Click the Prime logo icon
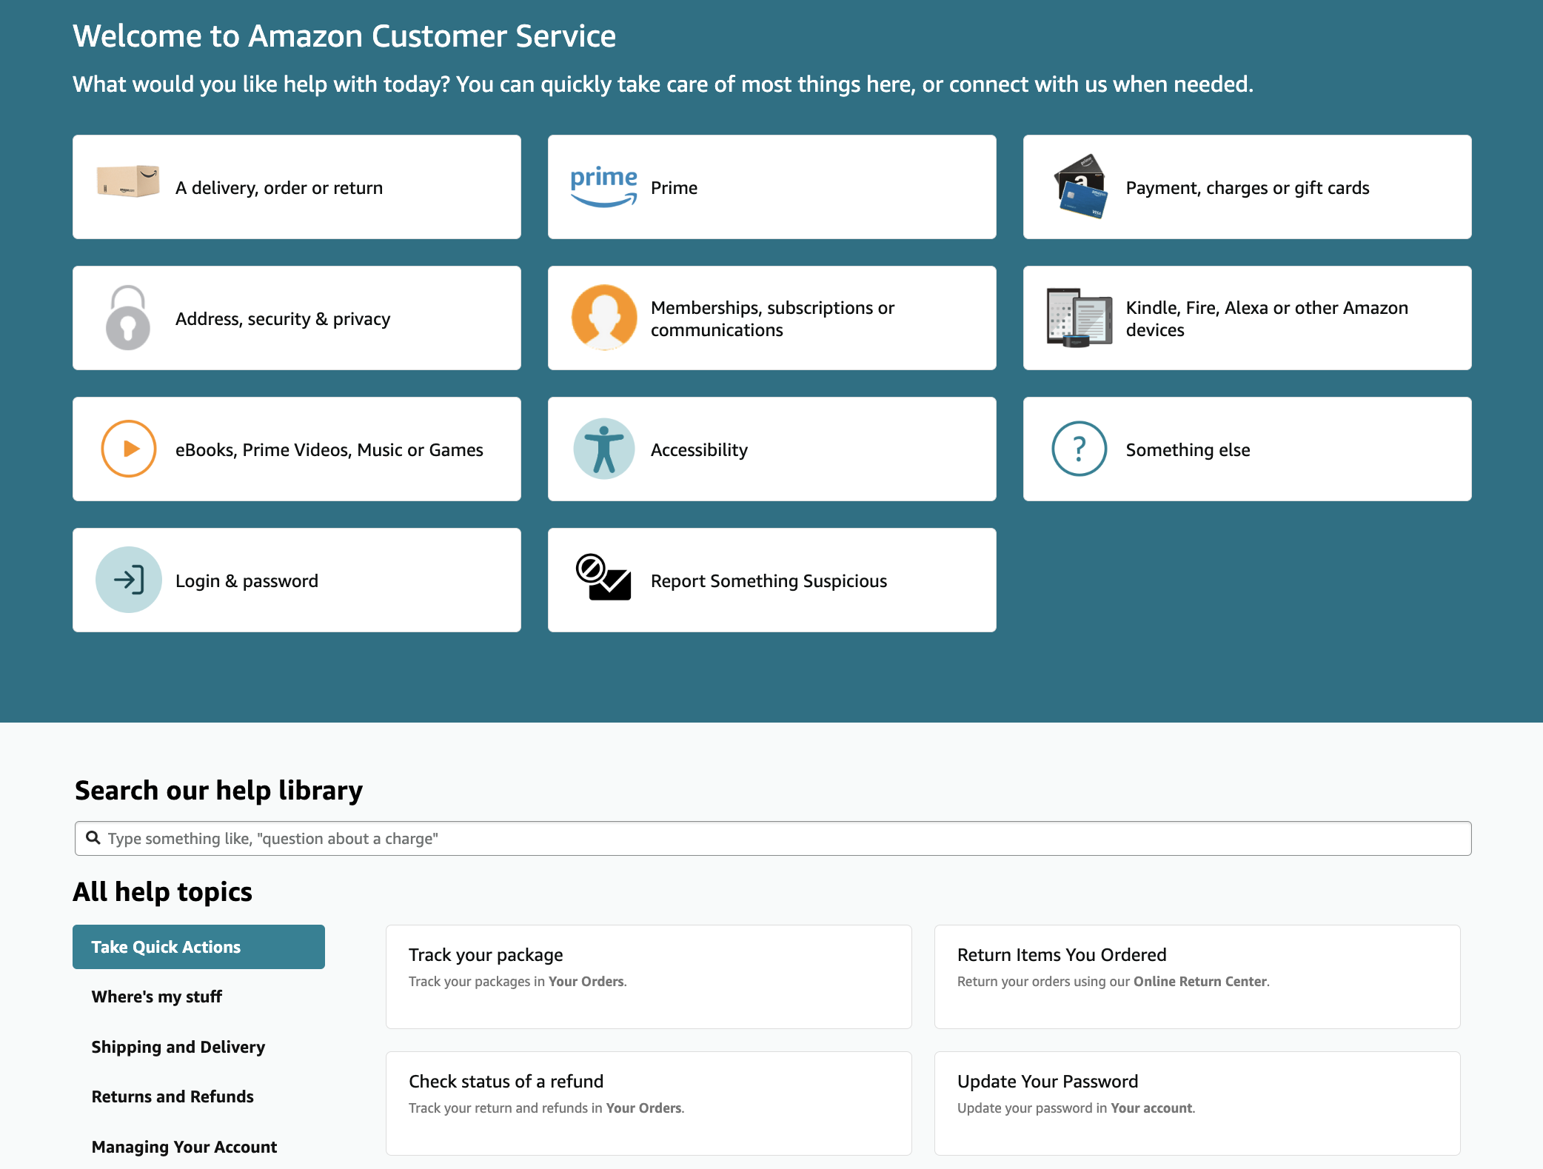This screenshot has width=1543, height=1169. coord(603,187)
